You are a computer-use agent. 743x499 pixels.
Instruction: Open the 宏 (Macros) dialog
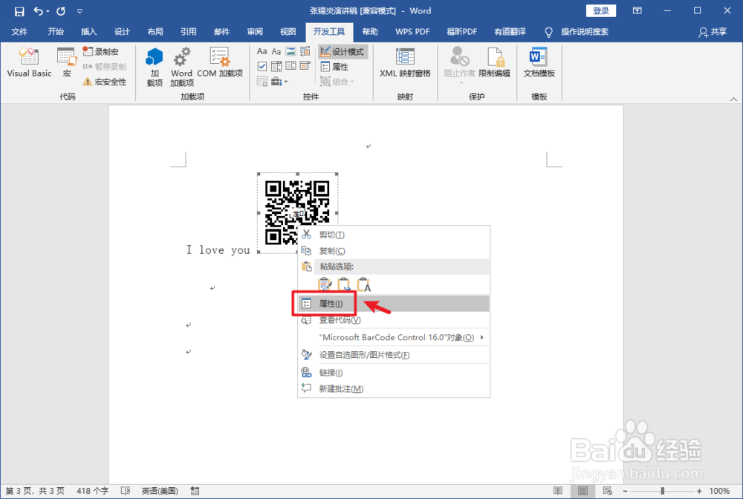(67, 62)
